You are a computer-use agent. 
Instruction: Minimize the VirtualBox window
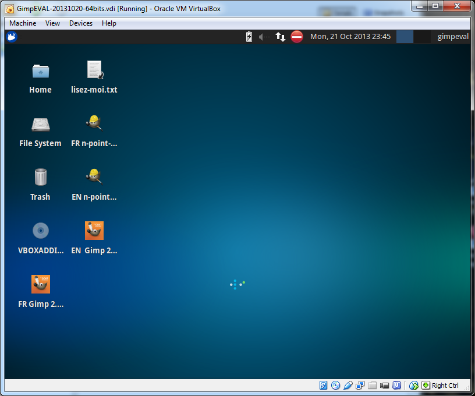click(420, 6)
